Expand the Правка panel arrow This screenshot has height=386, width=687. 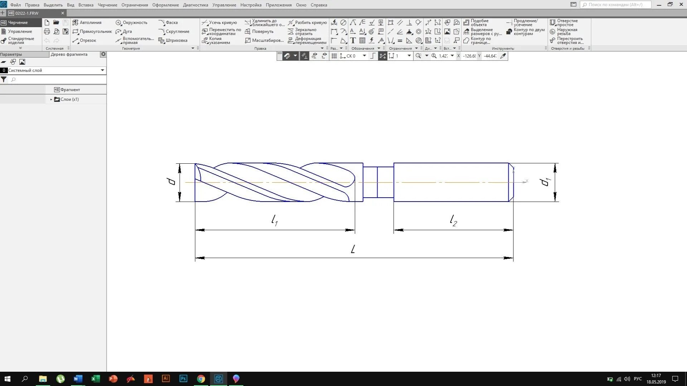pos(322,48)
